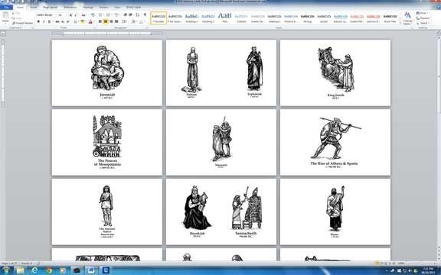Open the File tab
Screen dimensions: 441x275
(x=6, y=7)
